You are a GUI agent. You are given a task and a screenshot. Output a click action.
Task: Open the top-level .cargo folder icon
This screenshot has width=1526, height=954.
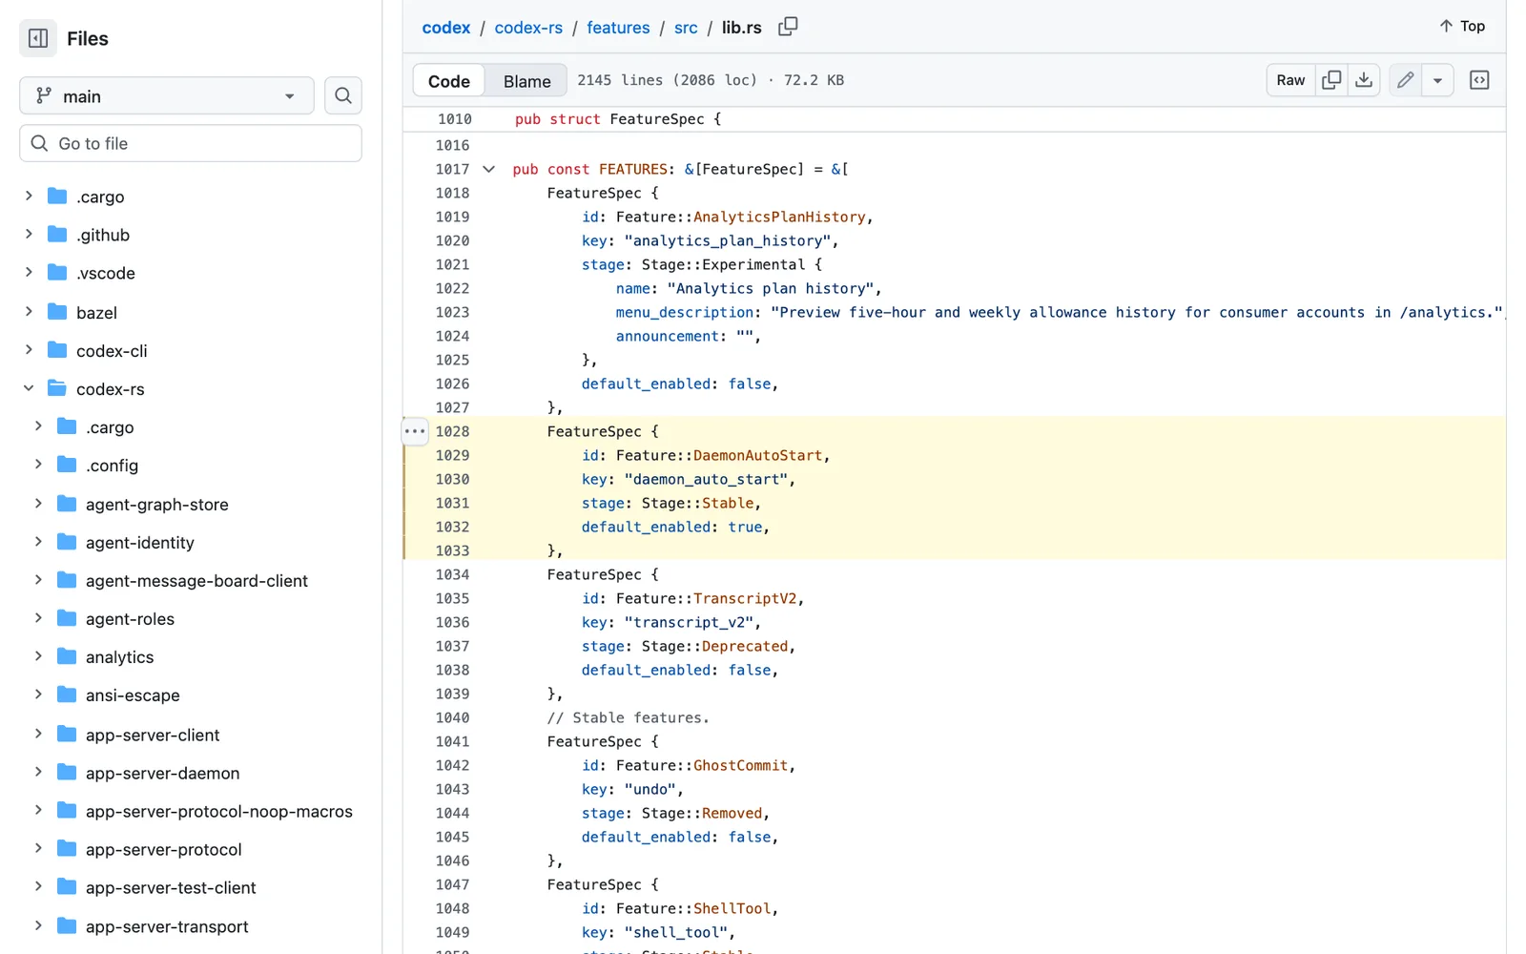(x=57, y=197)
